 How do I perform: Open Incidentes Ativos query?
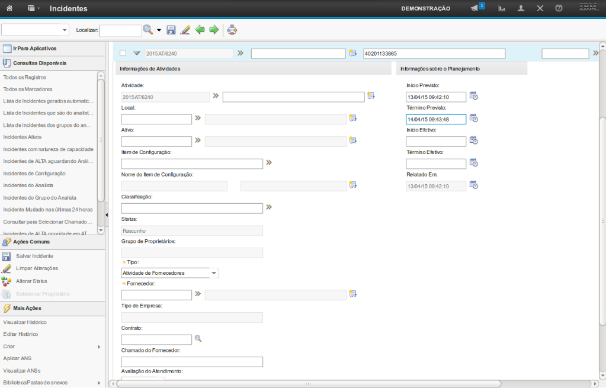(x=23, y=137)
